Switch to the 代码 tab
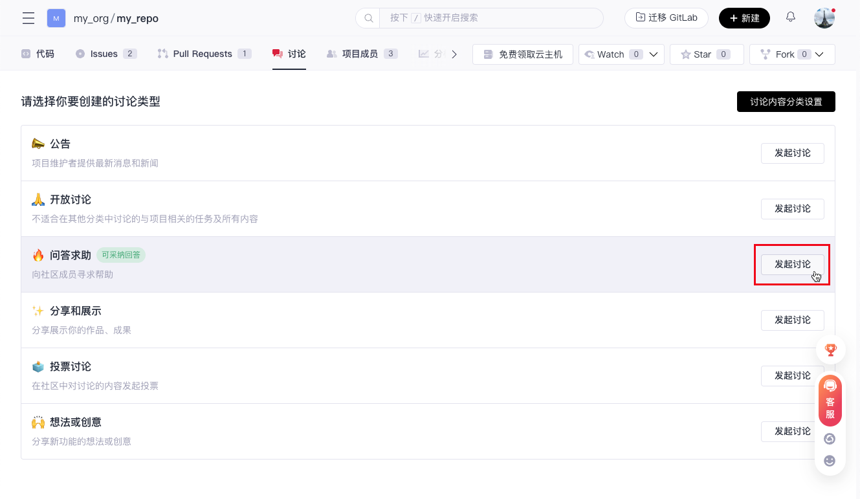This screenshot has height=499, width=860. pyautogui.click(x=38, y=54)
